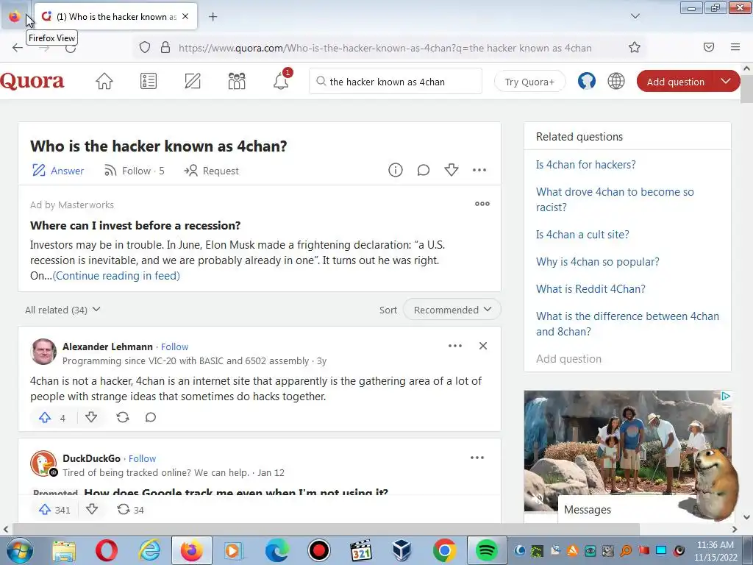The image size is (753, 565).
Task: Open Quora Home feed icon
Action: pyautogui.click(x=104, y=81)
